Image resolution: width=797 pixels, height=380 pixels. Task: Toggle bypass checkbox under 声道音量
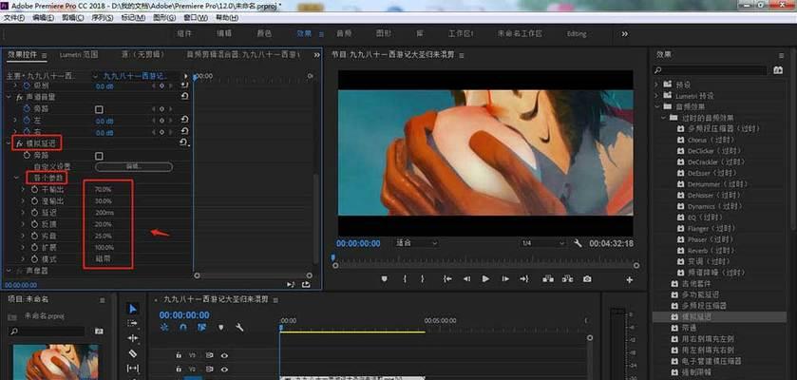pyautogui.click(x=99, y=108)
